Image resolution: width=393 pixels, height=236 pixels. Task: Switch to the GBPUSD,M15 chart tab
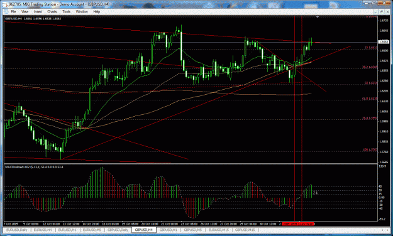(x=245, y=230)
